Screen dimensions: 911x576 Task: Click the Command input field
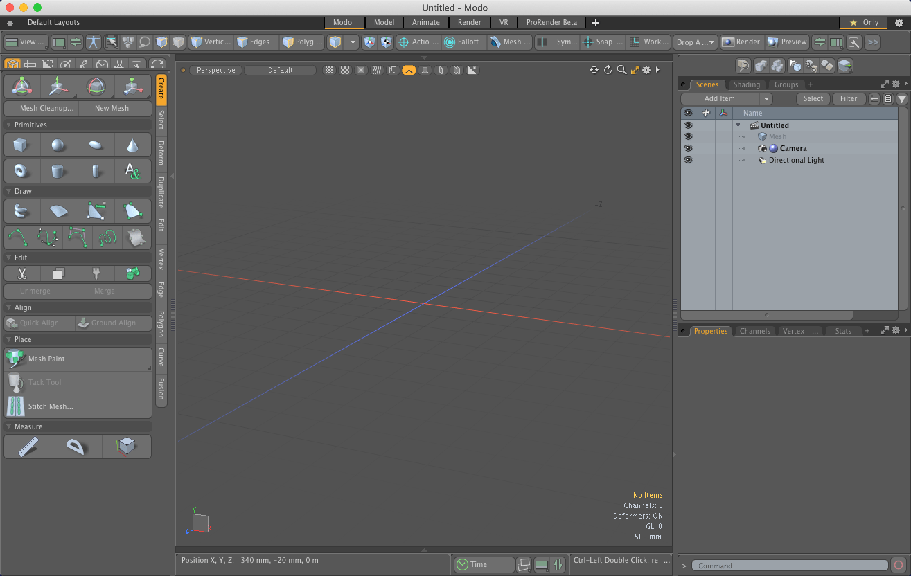(x=789, y=565)
